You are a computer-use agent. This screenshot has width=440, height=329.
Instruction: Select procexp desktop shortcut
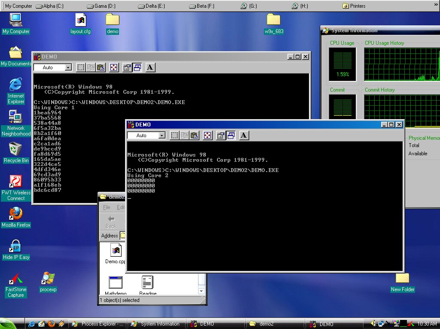pyautogui.click(x=48, y=282)
